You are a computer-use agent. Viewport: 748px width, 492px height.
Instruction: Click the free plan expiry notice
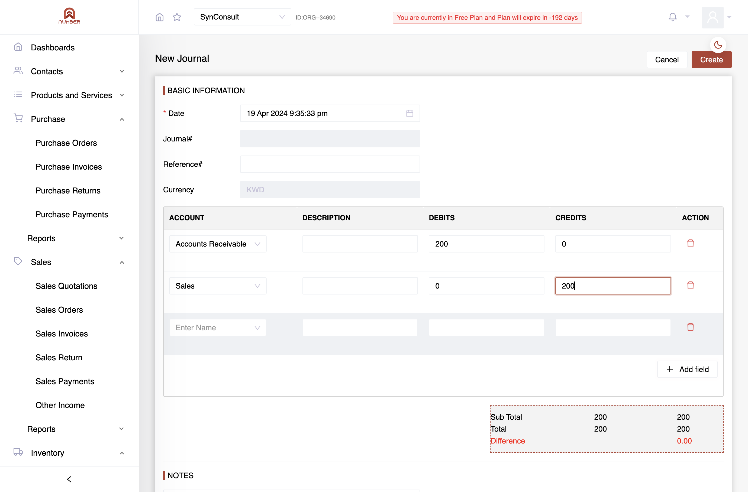(x=487, y=18)
